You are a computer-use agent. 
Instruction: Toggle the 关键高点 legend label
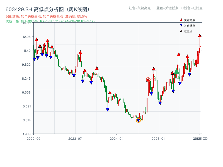pos(190,20)
